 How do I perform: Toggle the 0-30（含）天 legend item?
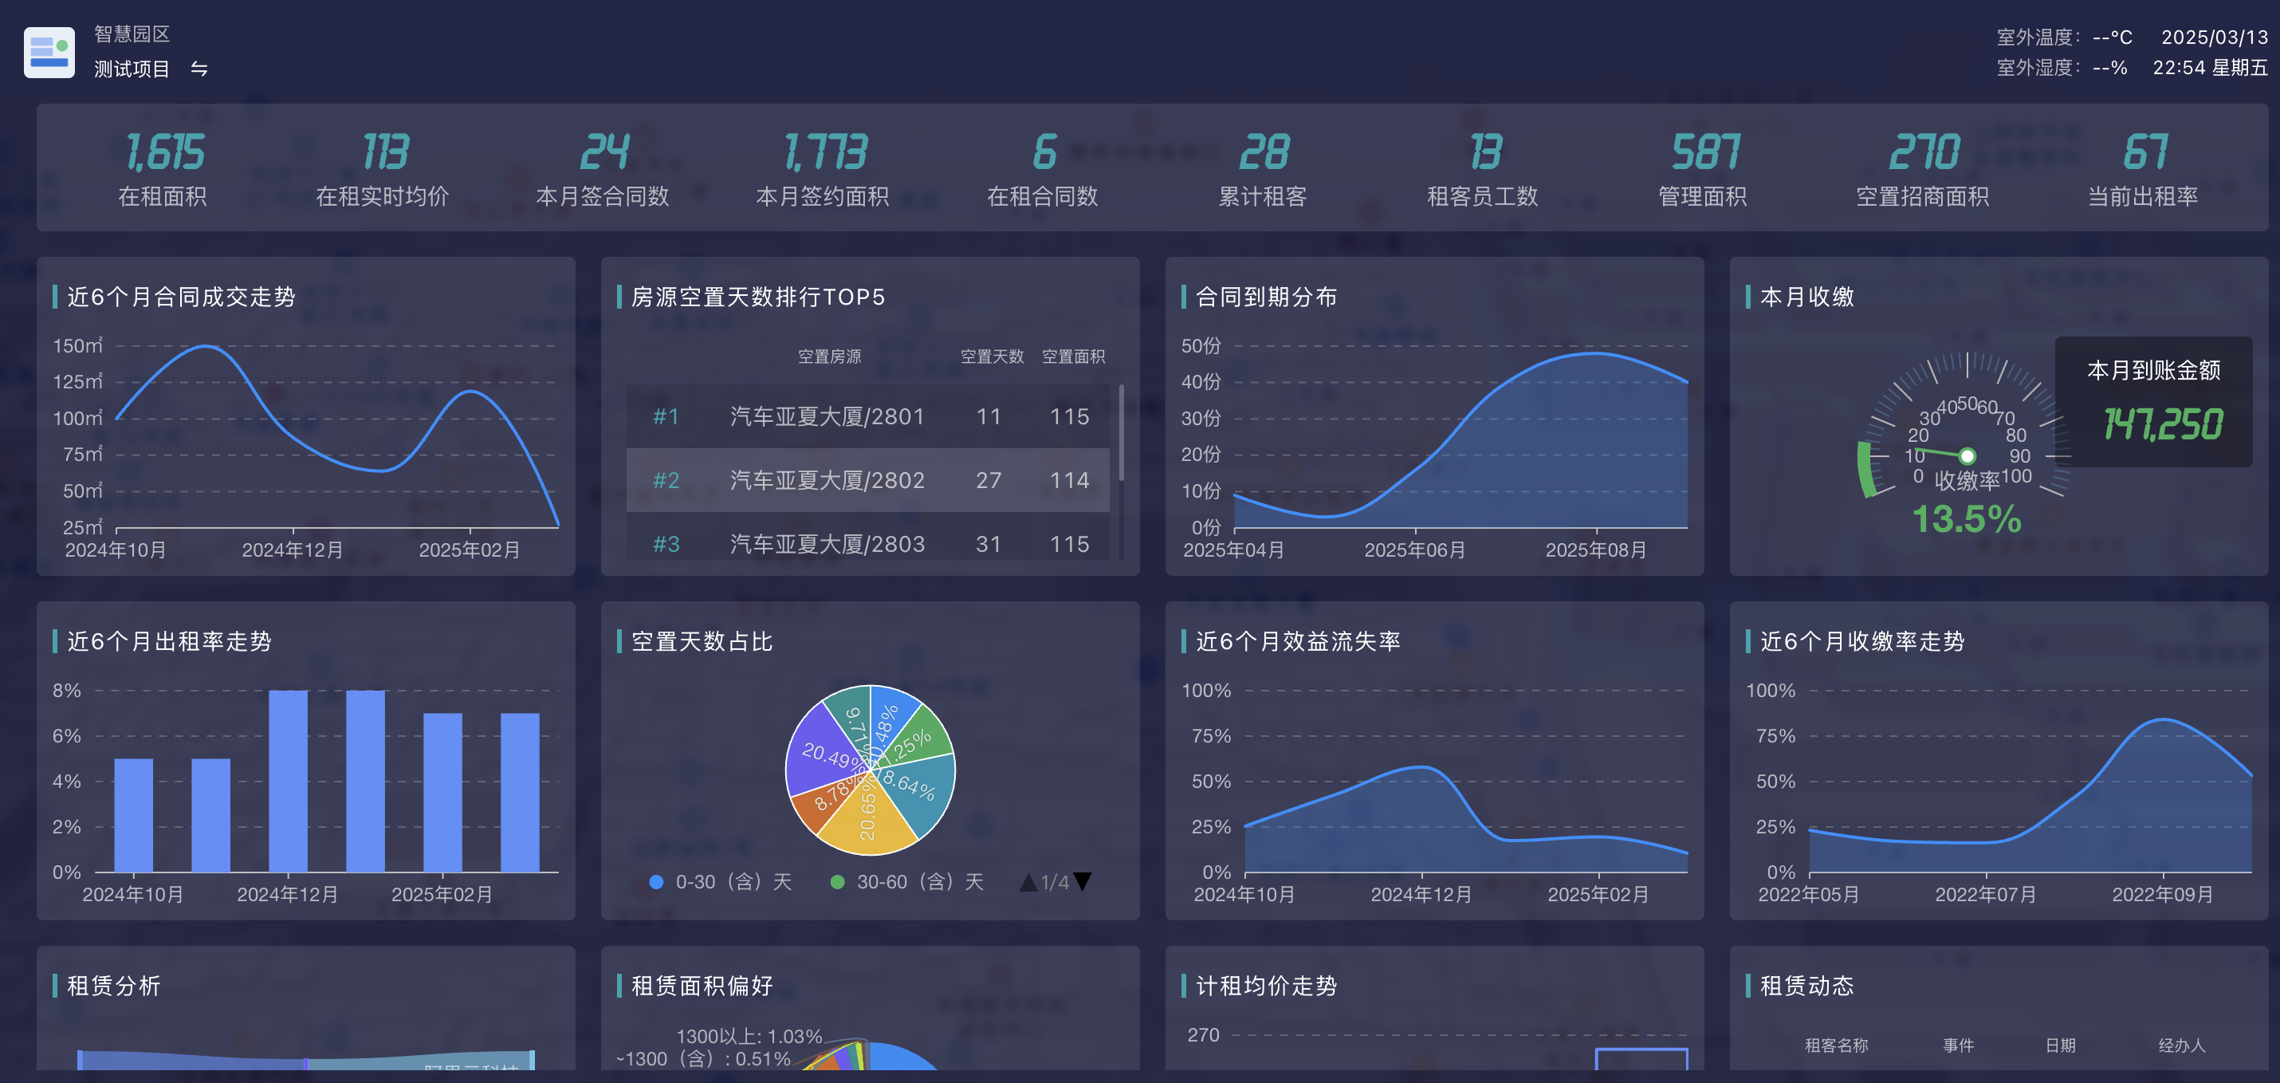(721, 882)
